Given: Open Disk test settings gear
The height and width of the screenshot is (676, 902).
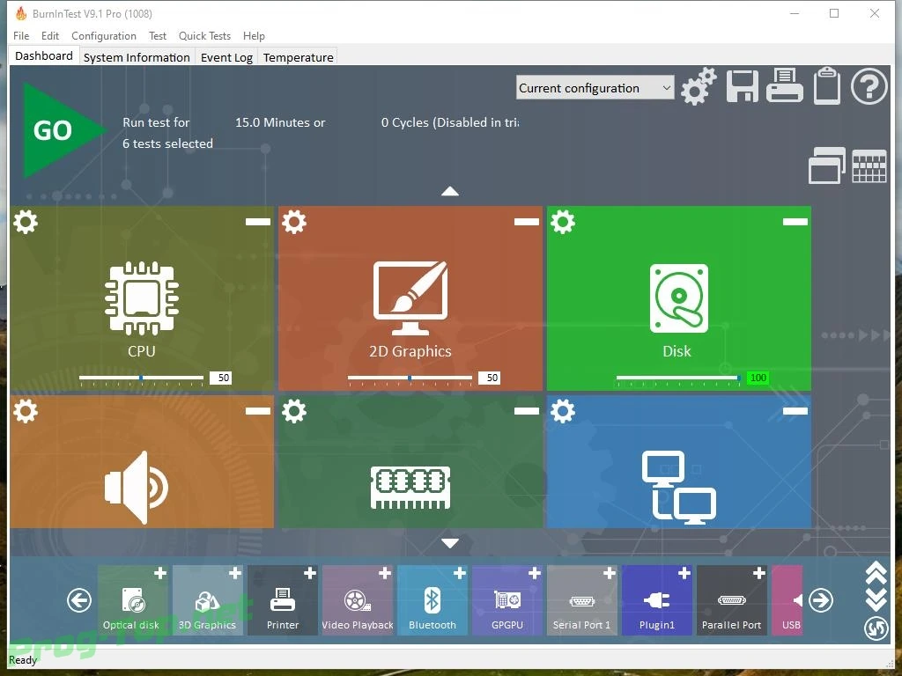Looking at the screenshot, I should (563, 221).
